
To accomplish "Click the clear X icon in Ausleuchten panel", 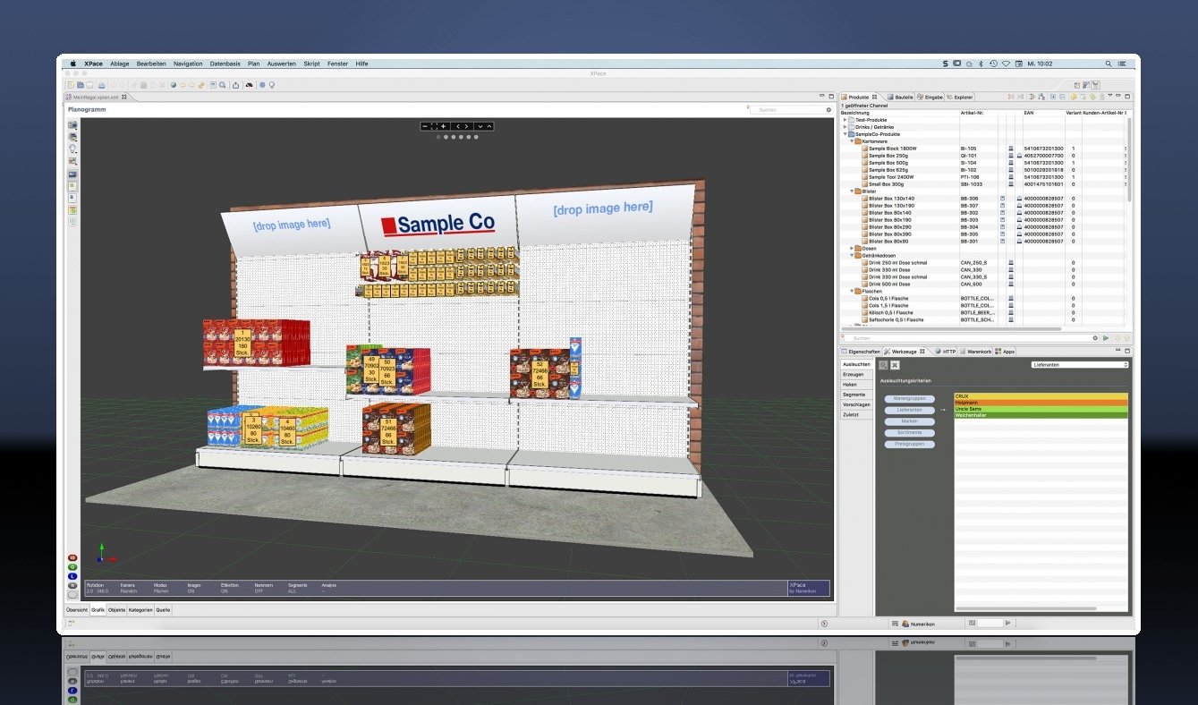I will tap(894, 365).
